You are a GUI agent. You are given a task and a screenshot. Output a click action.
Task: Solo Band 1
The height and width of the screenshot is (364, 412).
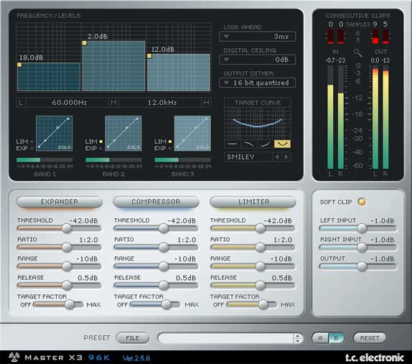[65, 147]
